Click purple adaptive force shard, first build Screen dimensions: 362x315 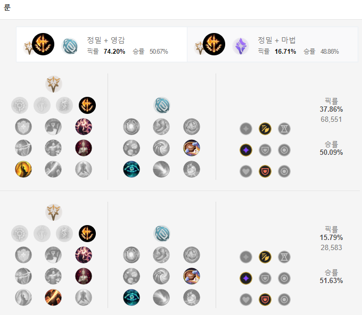point(246,150)
